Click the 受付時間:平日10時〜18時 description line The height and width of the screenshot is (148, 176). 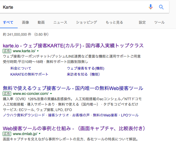click(x=46, y=62)
